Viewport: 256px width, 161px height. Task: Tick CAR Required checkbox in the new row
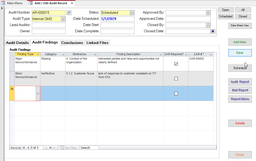click(x=176, y=93)
